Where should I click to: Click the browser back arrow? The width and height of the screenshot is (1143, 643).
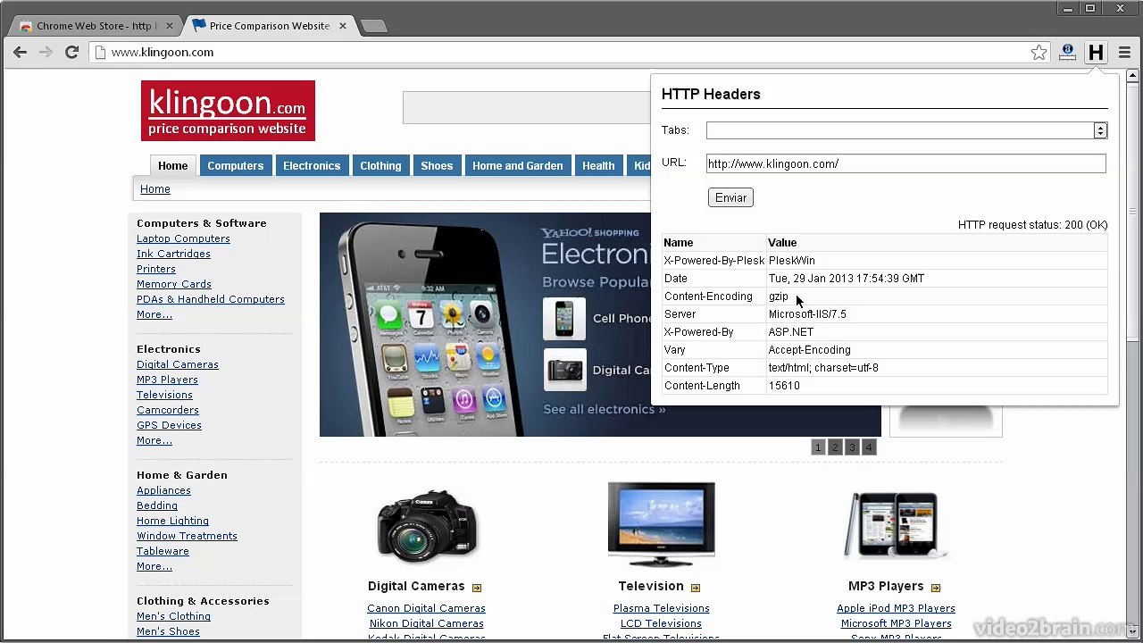coord(20,53)
